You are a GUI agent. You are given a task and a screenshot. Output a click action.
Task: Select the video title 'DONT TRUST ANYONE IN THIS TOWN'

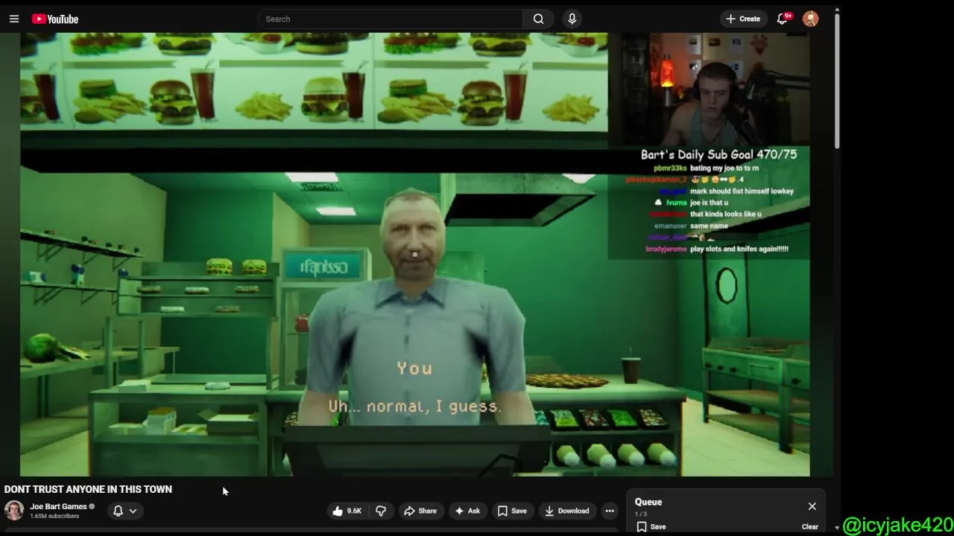click(88, 489)
